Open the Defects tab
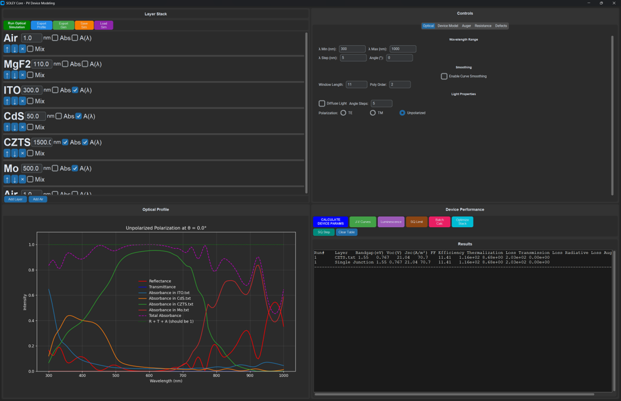 click(x=501, y=26)
